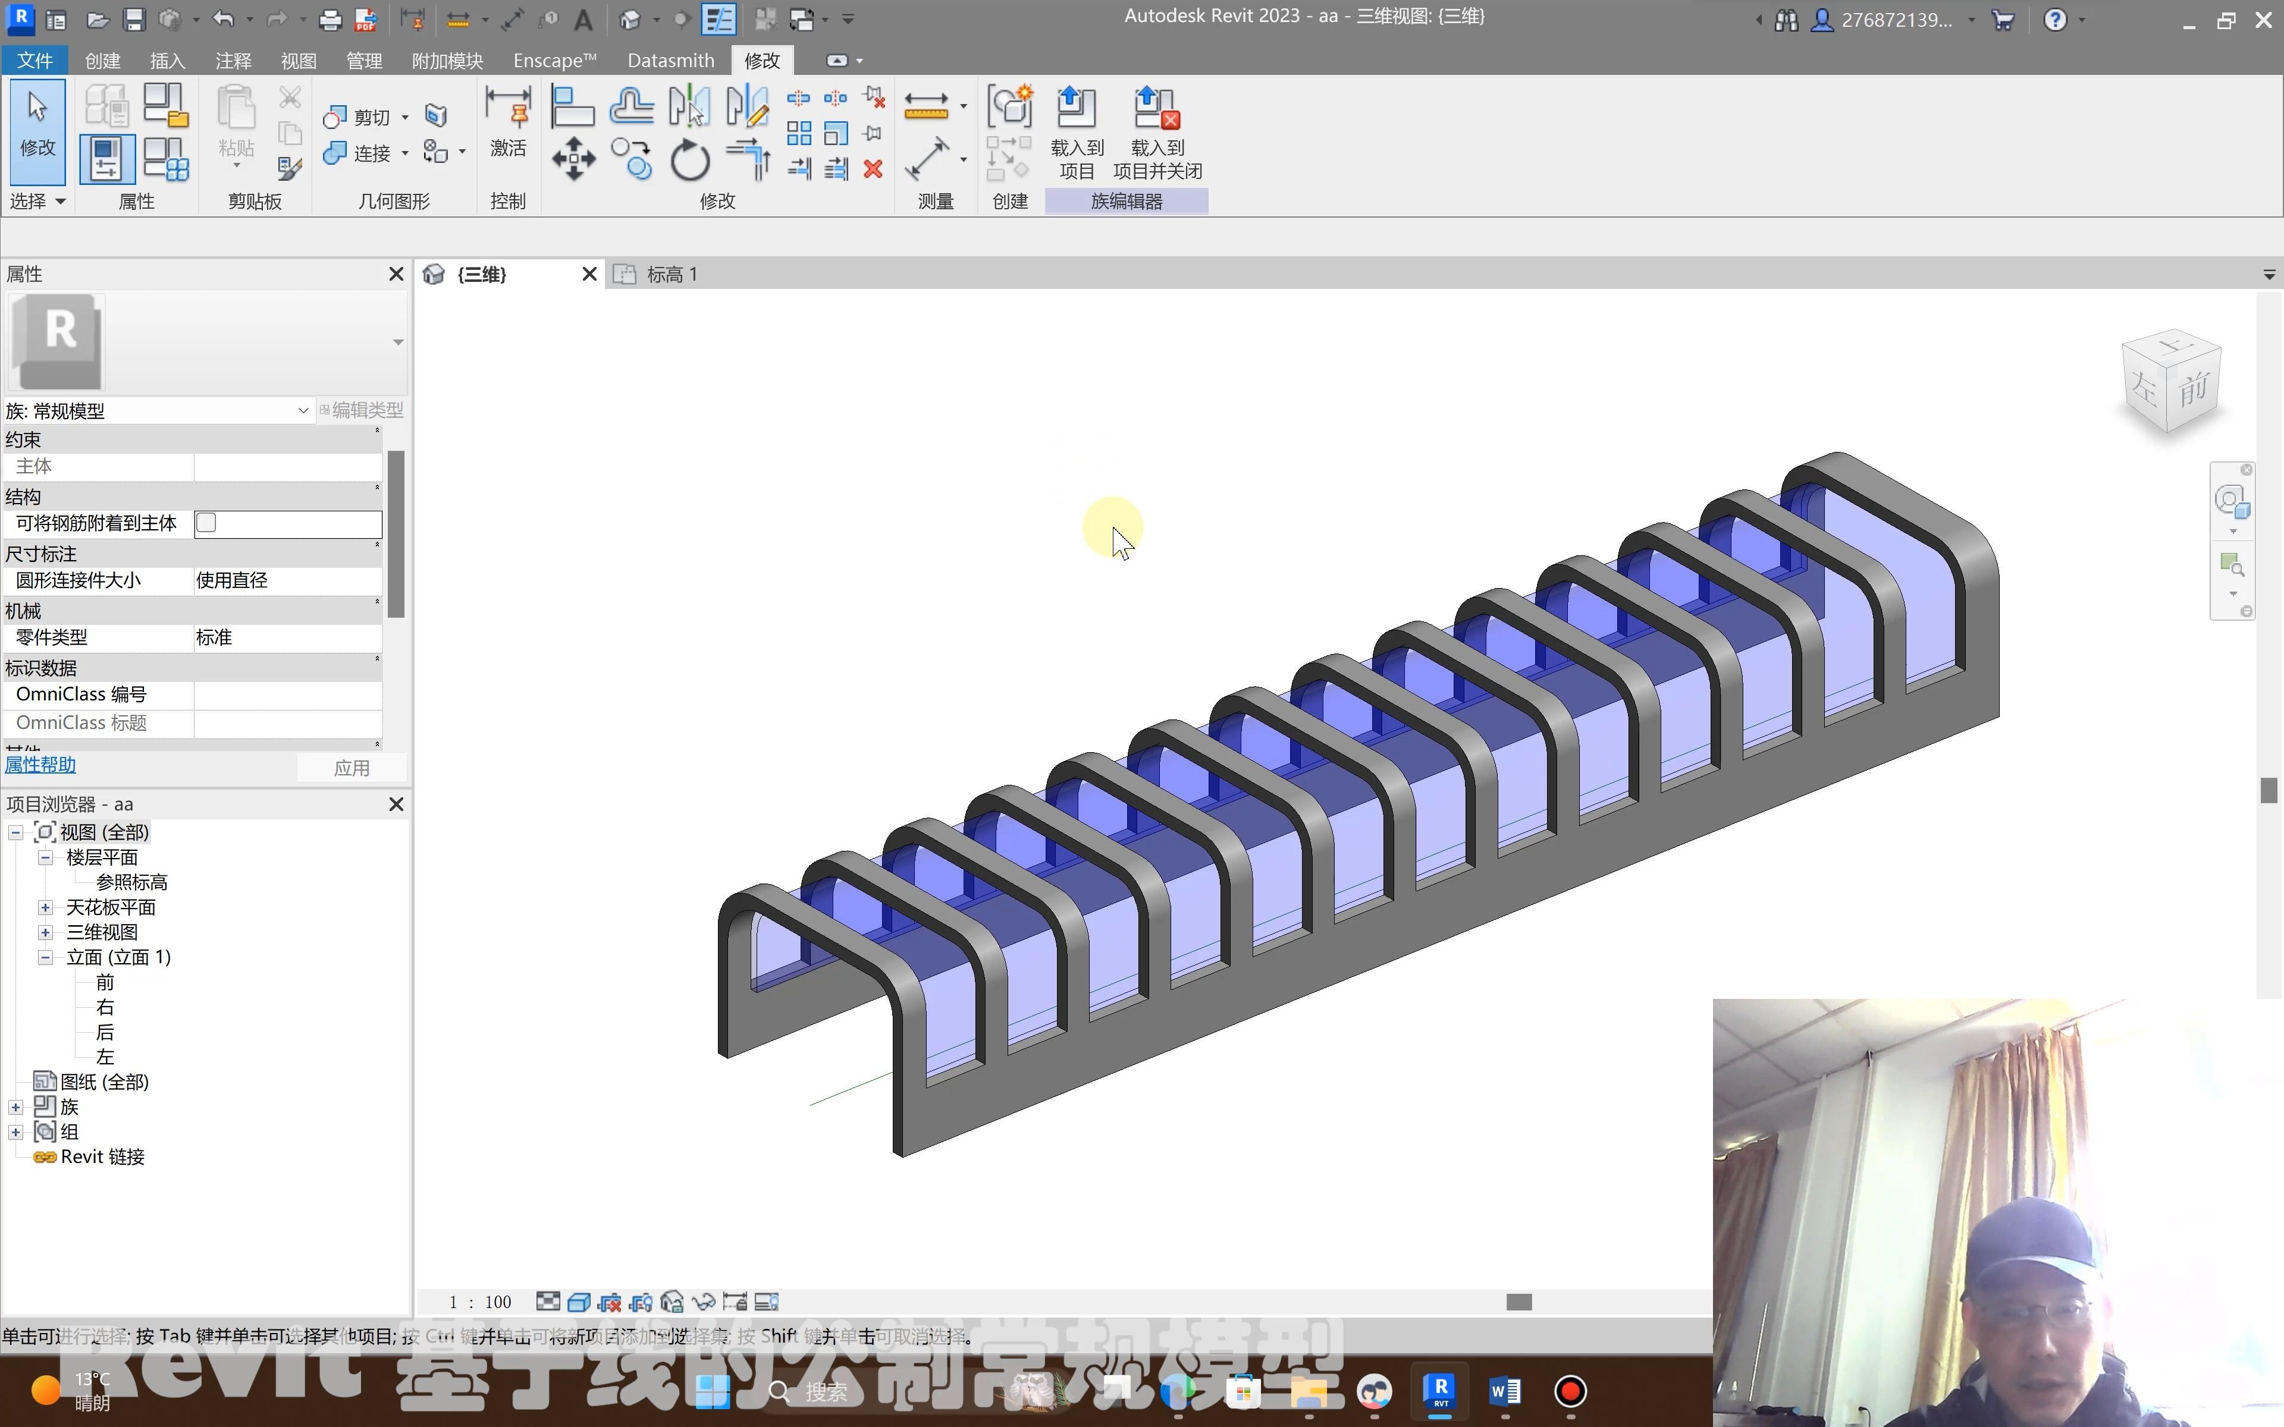The width and height of the screenshot is (2284, 1427).
Task: Click the Copy tool icon
Action: tap(630, 159)
